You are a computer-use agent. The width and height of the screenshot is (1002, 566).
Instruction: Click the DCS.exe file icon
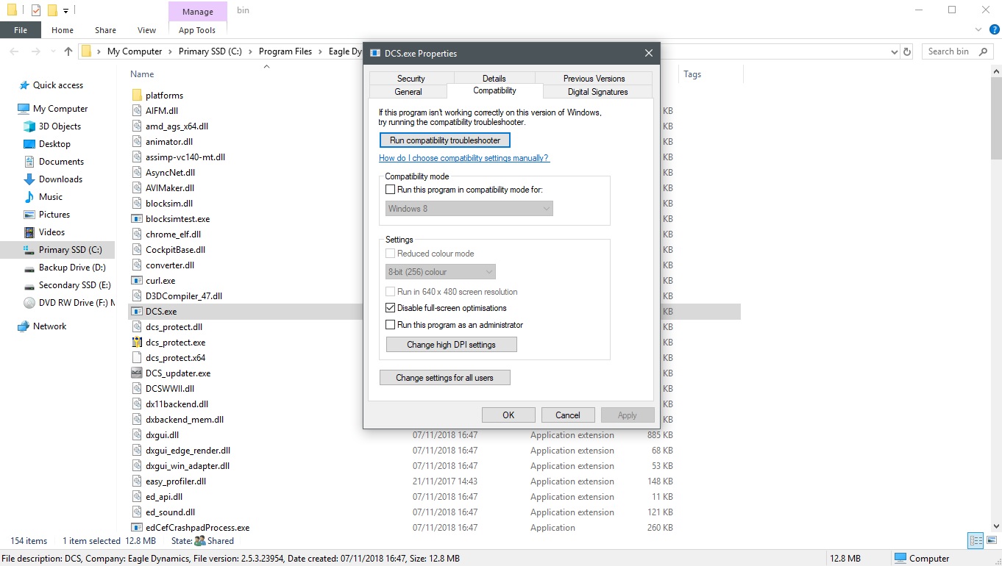coord(137,312)
